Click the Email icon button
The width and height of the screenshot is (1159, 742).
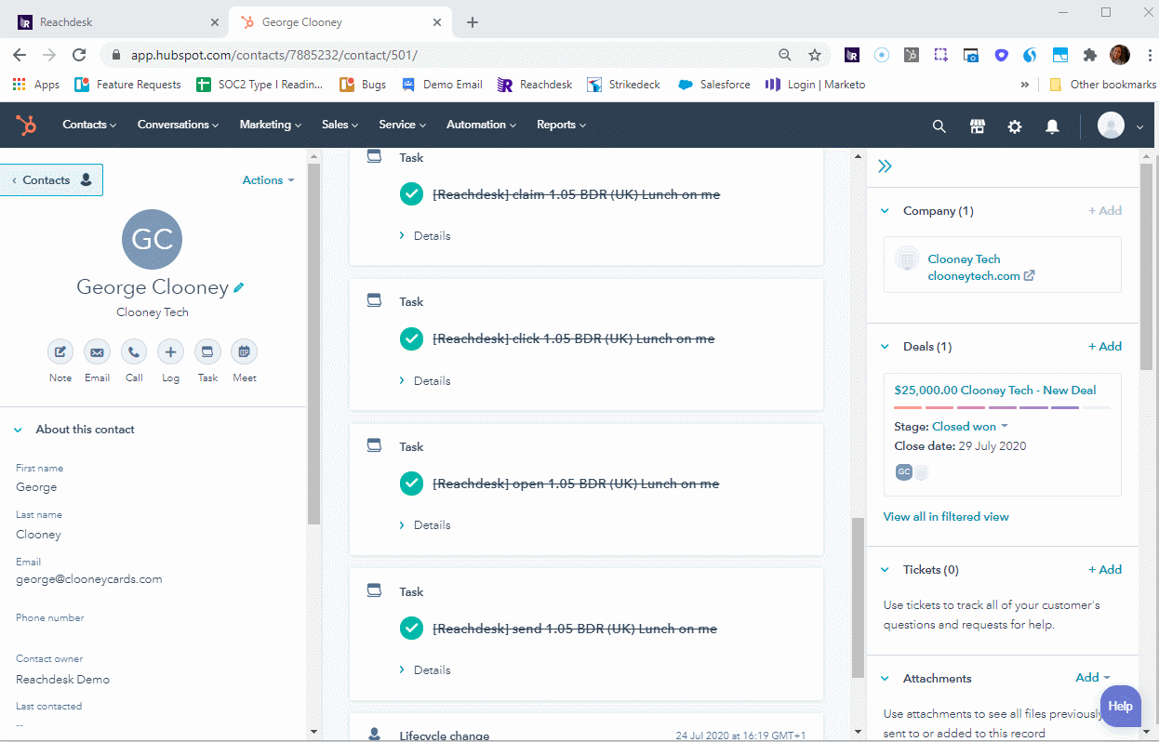(97, 351)
